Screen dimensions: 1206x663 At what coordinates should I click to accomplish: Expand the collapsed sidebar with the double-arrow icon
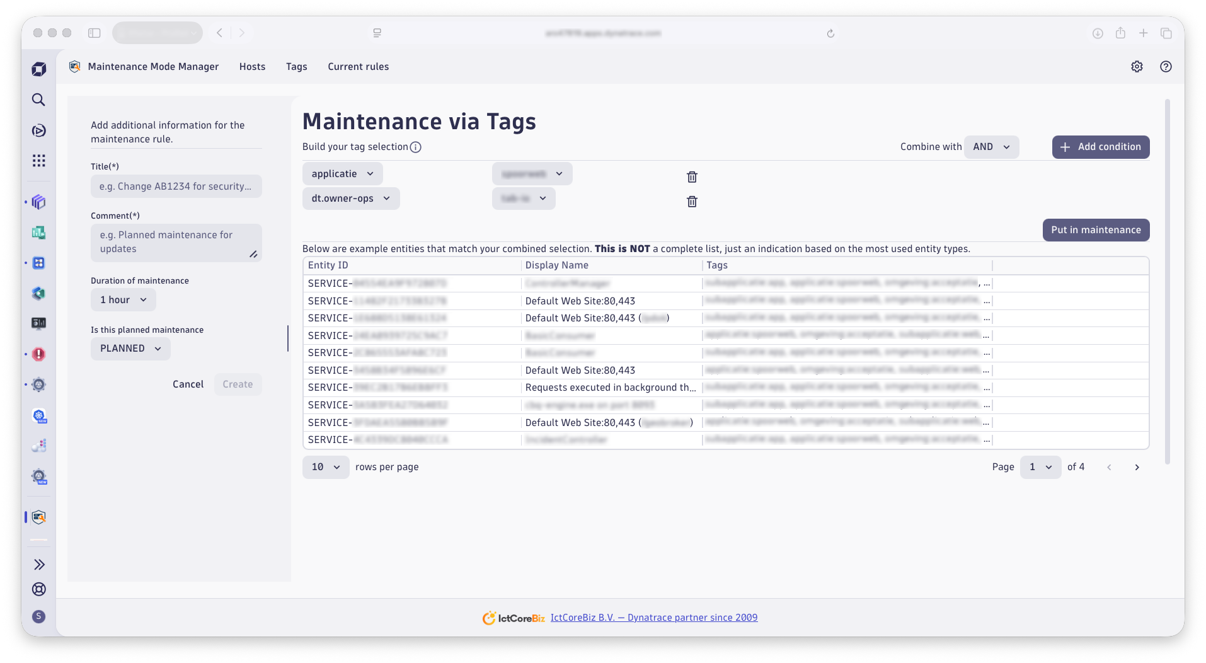pyautogui.click(x=38, y=564)
